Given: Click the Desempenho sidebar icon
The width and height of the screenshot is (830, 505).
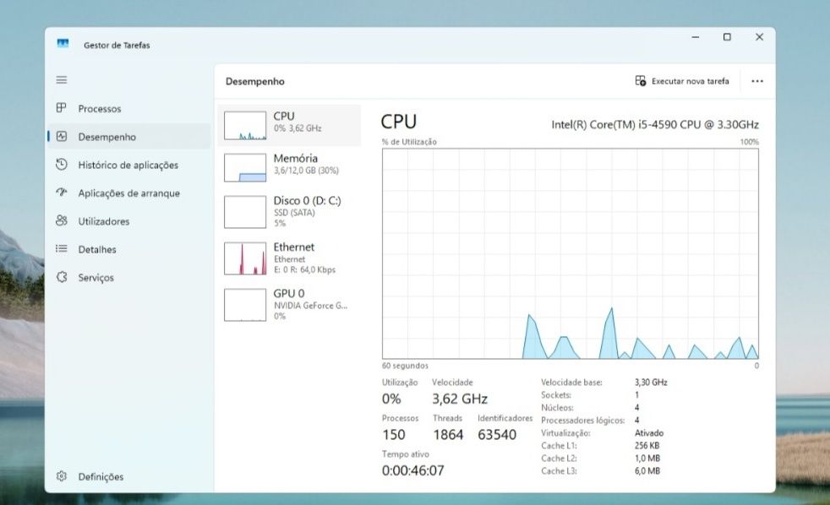Looking at the screenshot, I should [x=62, y=137].
